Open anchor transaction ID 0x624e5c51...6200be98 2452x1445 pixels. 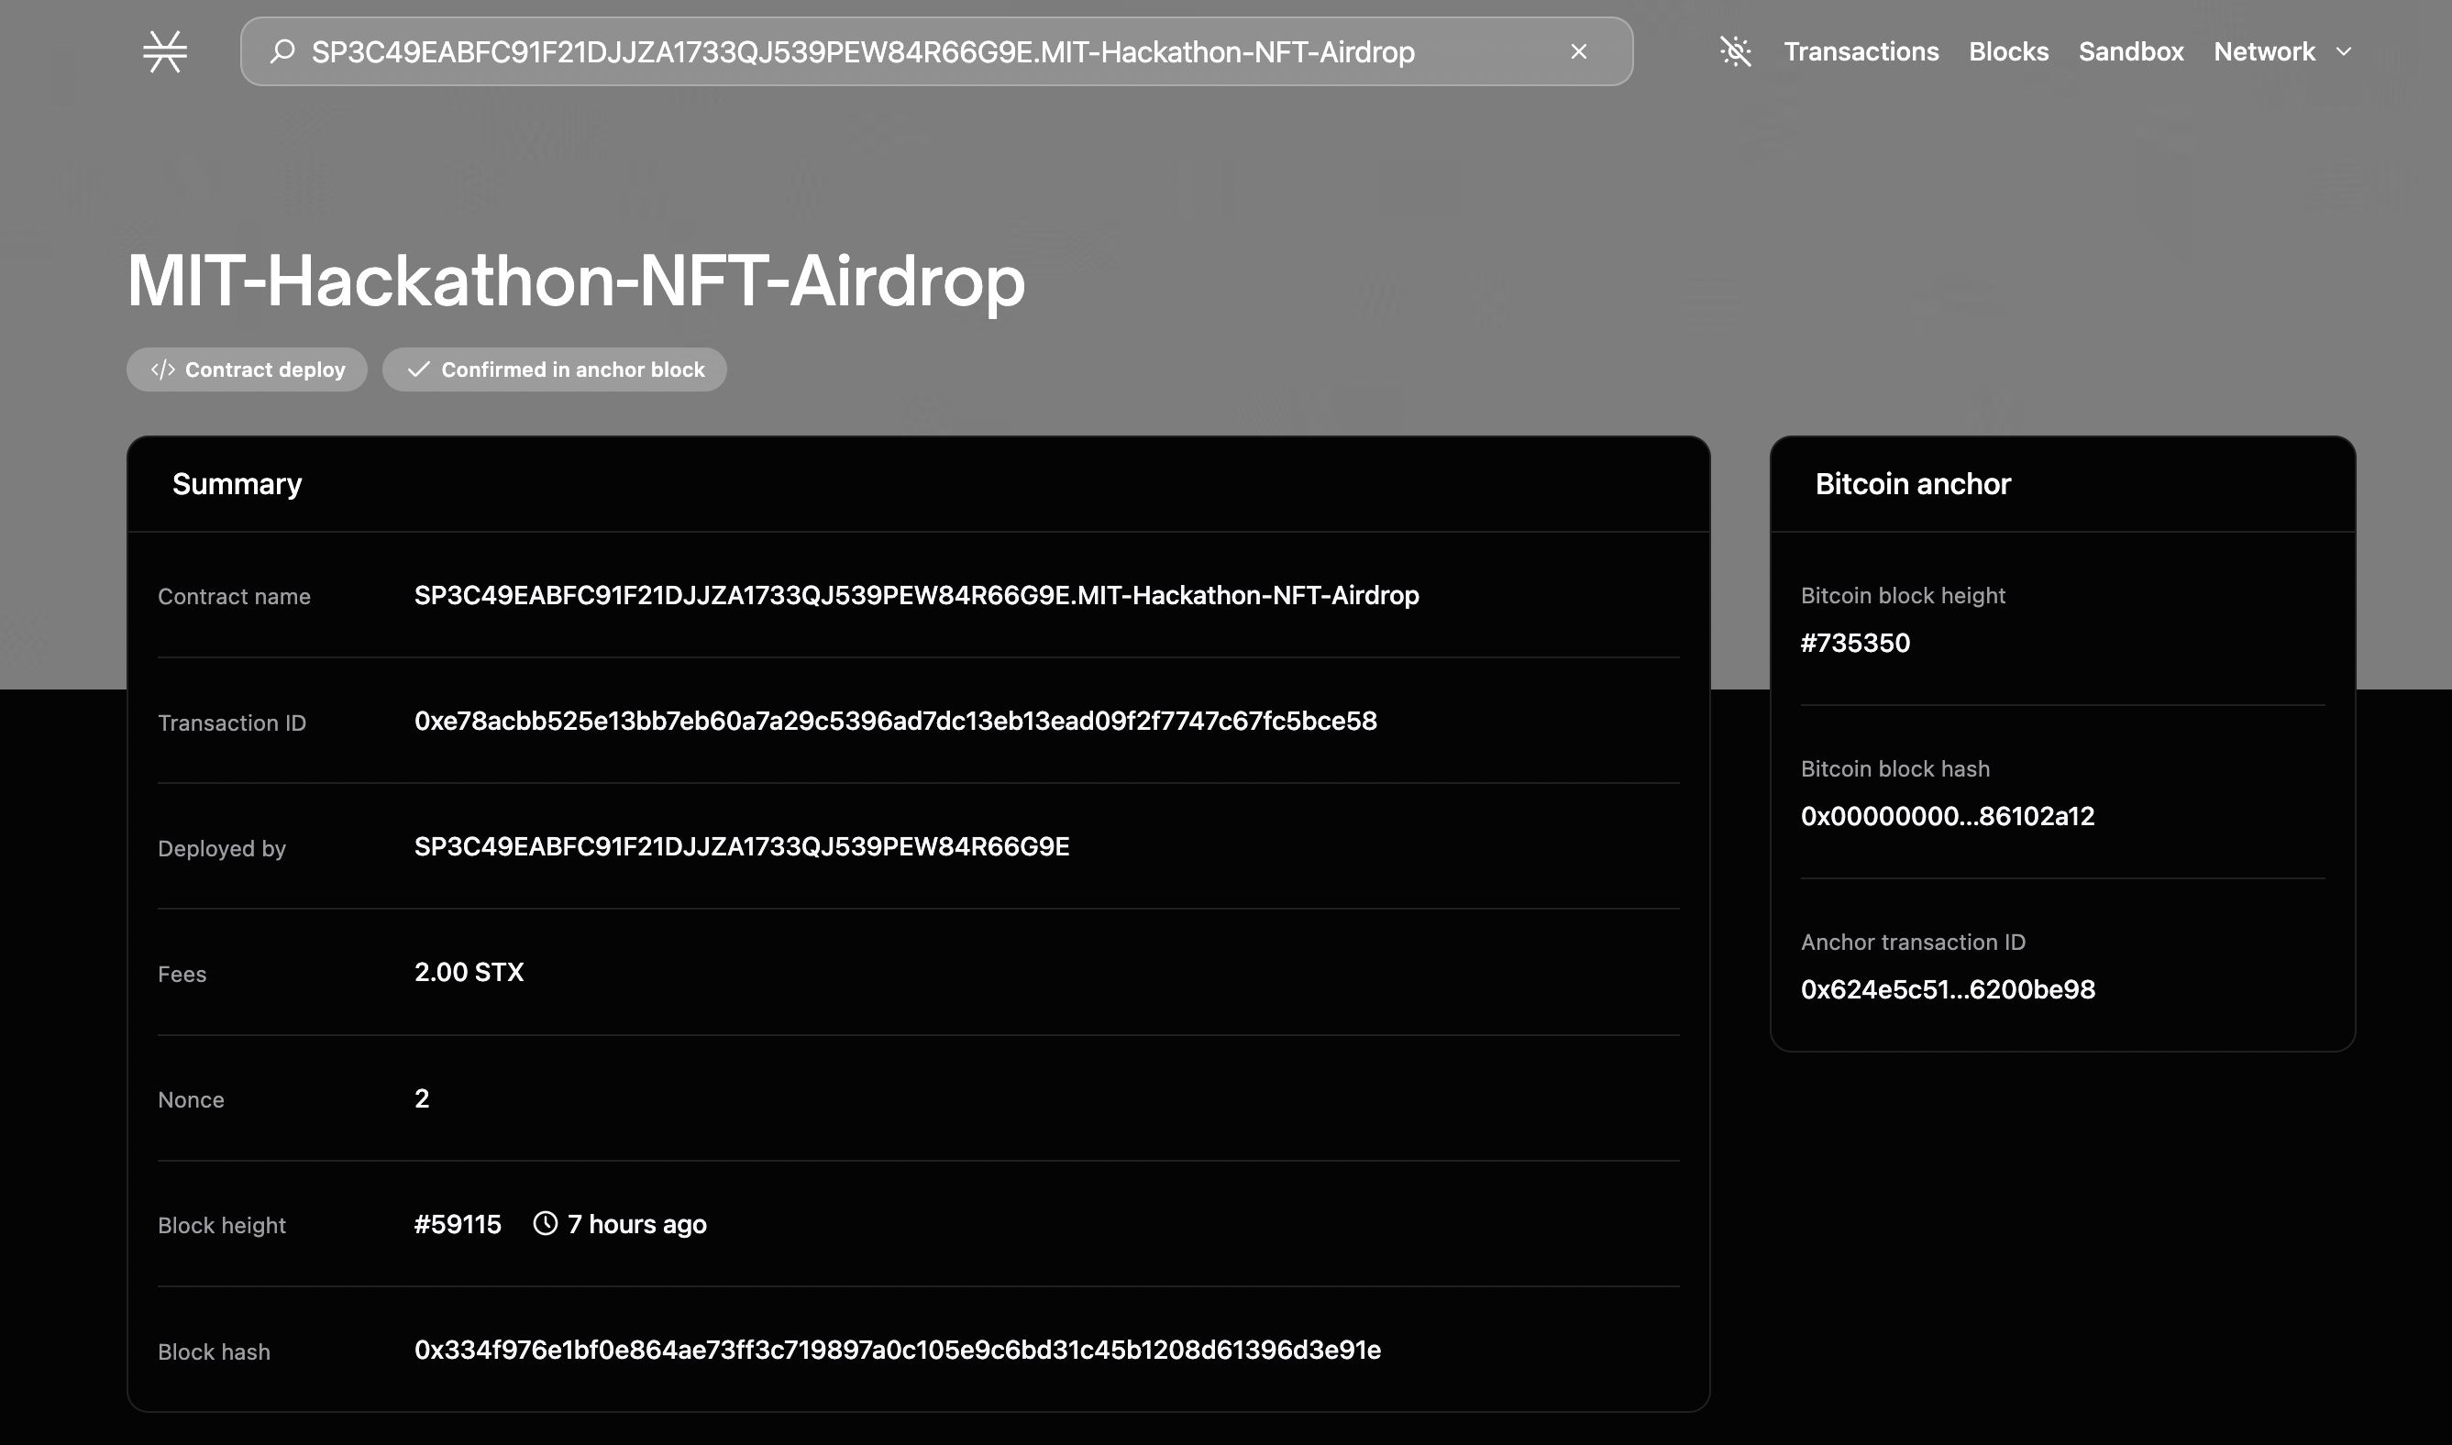click(1947, 990)
